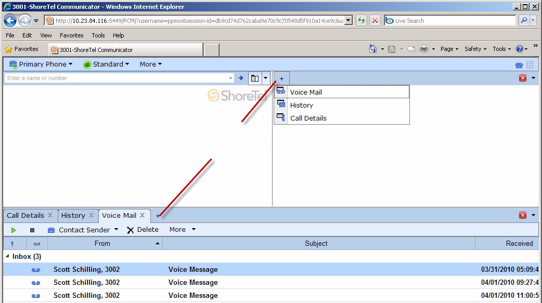Click the dial pad grid icon
The height and width of the screenshot is (303, 542).
pos(530,64)
